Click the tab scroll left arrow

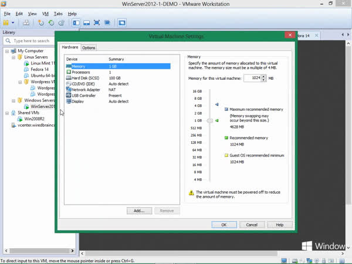[343, 35]
